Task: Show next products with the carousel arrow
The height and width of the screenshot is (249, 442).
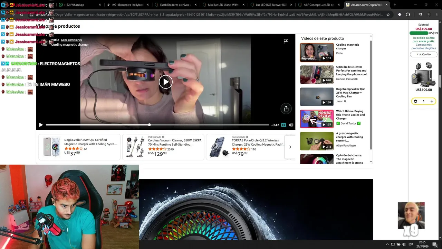Action: click(290, 147)
